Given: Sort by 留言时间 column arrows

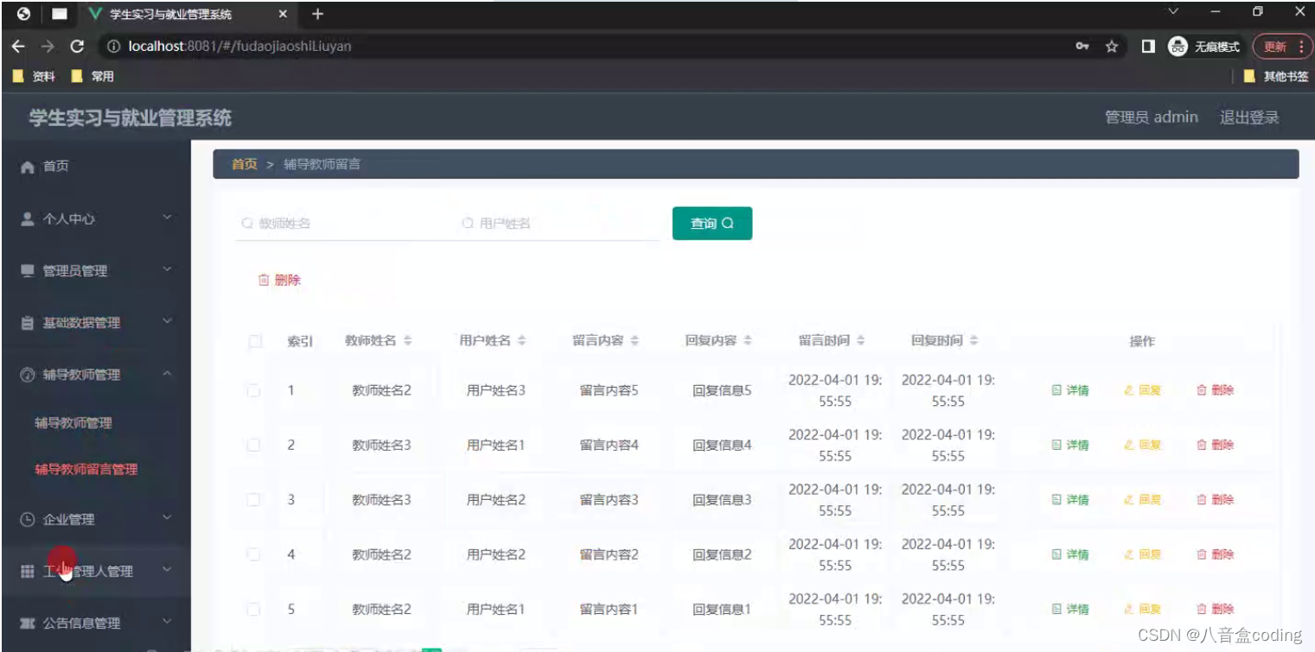Looking at the screenshot, I should tap(861, 341).
